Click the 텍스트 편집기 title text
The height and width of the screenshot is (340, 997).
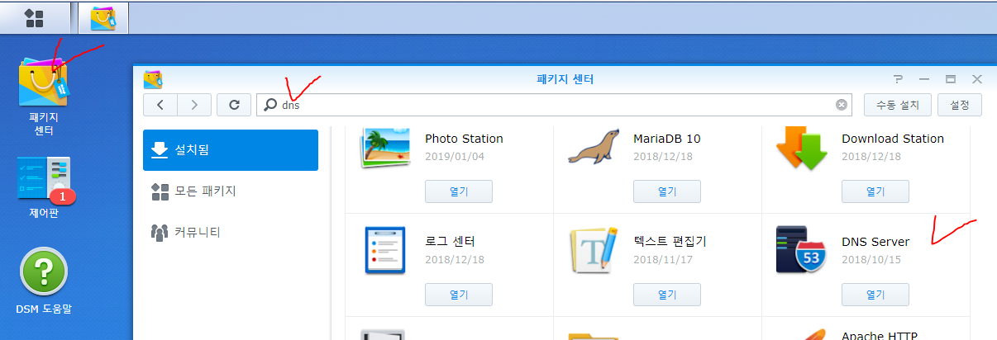tap(670, 242)
